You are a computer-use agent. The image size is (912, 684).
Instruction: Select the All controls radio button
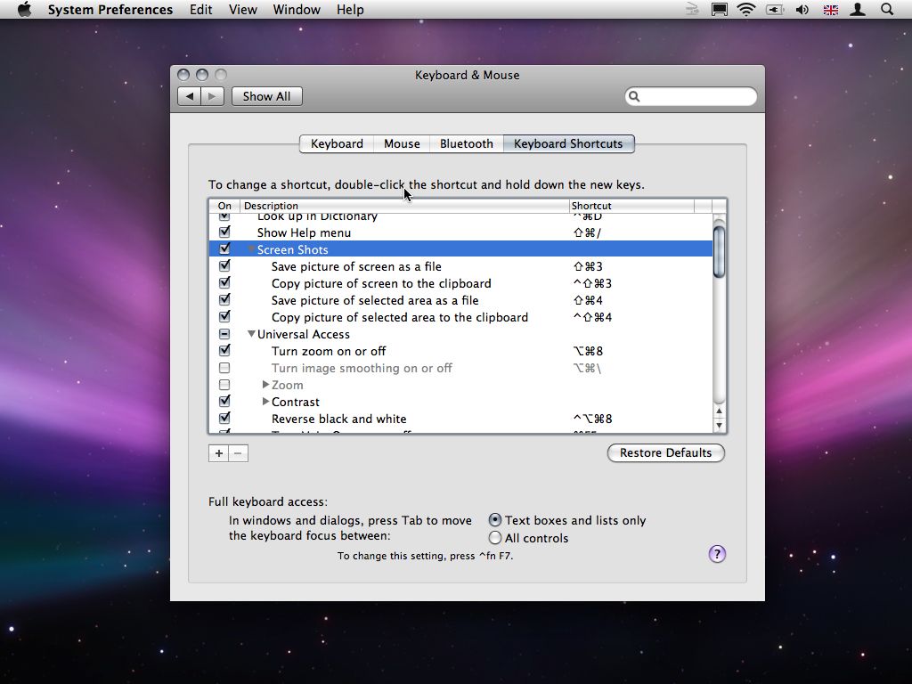495,537
